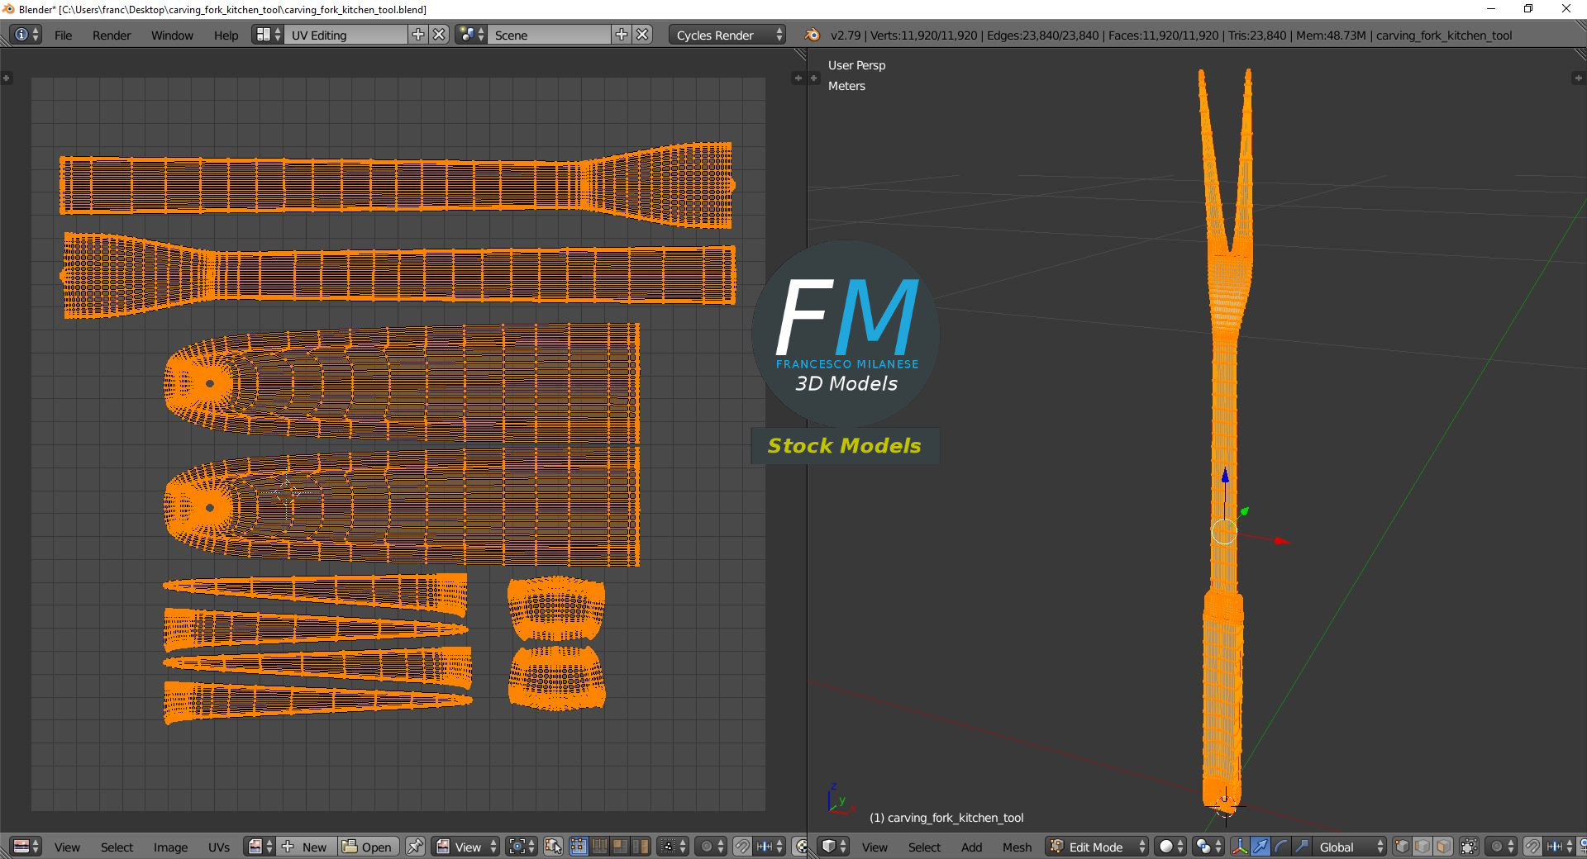The image size is (1587, 859).
Task: Open the Render menu
Action: [x=112, y=36]
